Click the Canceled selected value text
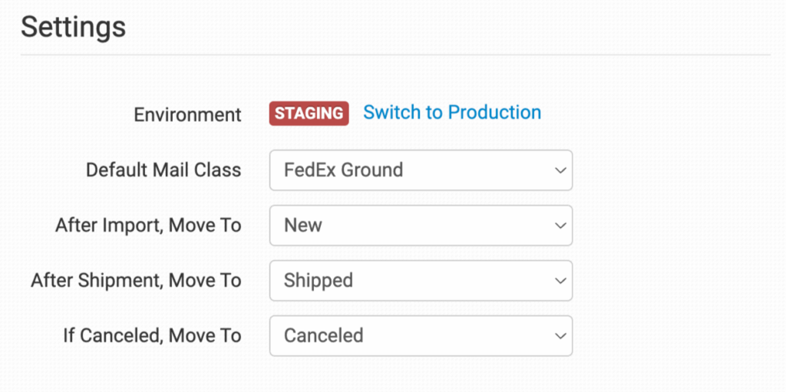This screenshot has height=392, width=786. pyautogui.click(x=323, y=336)
